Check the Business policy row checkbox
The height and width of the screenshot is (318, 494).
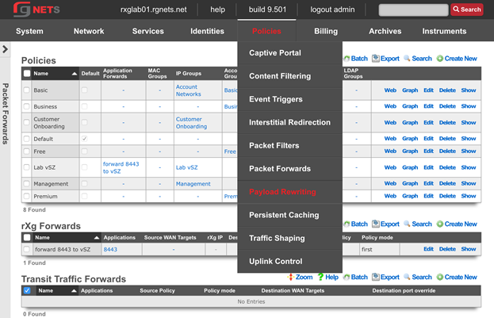[26, 106]
